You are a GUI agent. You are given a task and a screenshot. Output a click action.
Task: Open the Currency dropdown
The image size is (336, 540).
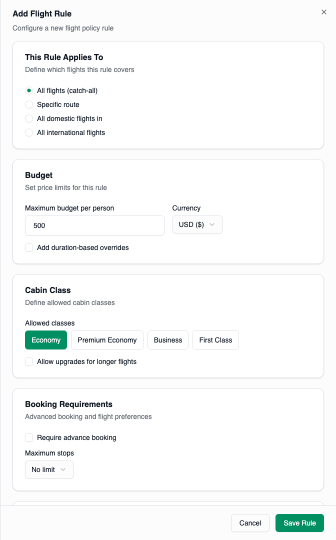(x=197, y=224)
